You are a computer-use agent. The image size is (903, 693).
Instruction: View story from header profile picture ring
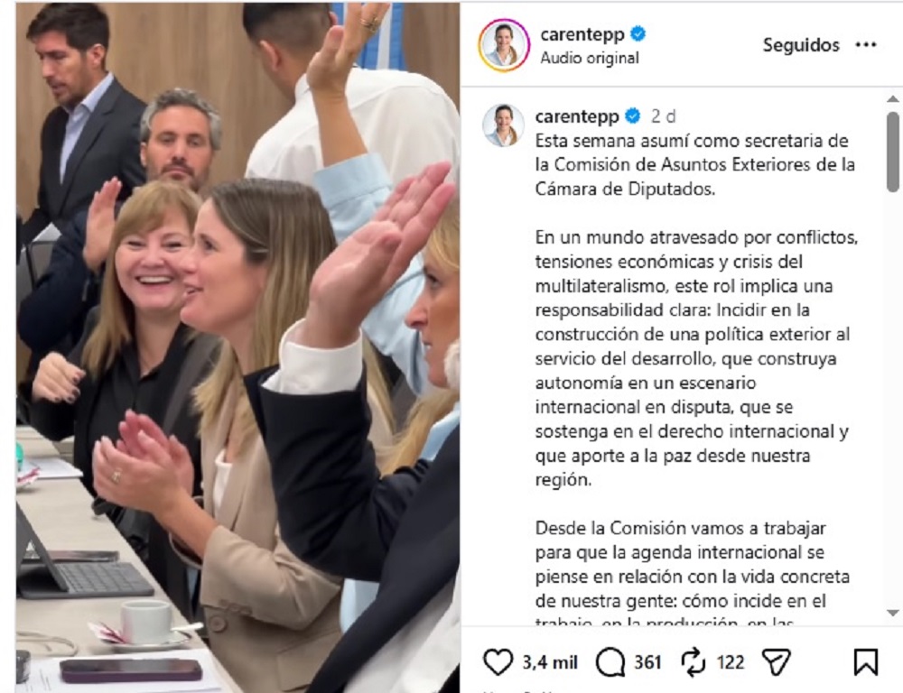click(x=504, y=45)
